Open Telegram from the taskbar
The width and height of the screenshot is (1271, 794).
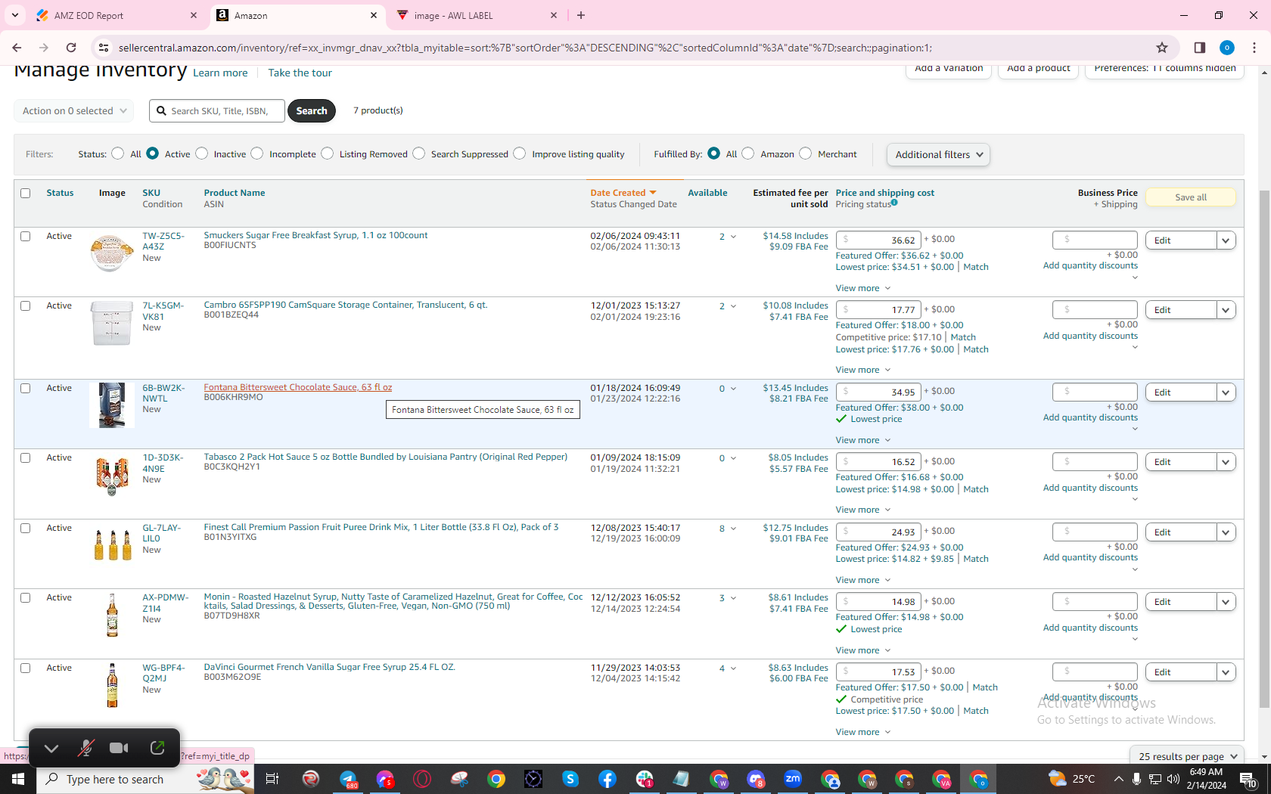click(348, 779)
